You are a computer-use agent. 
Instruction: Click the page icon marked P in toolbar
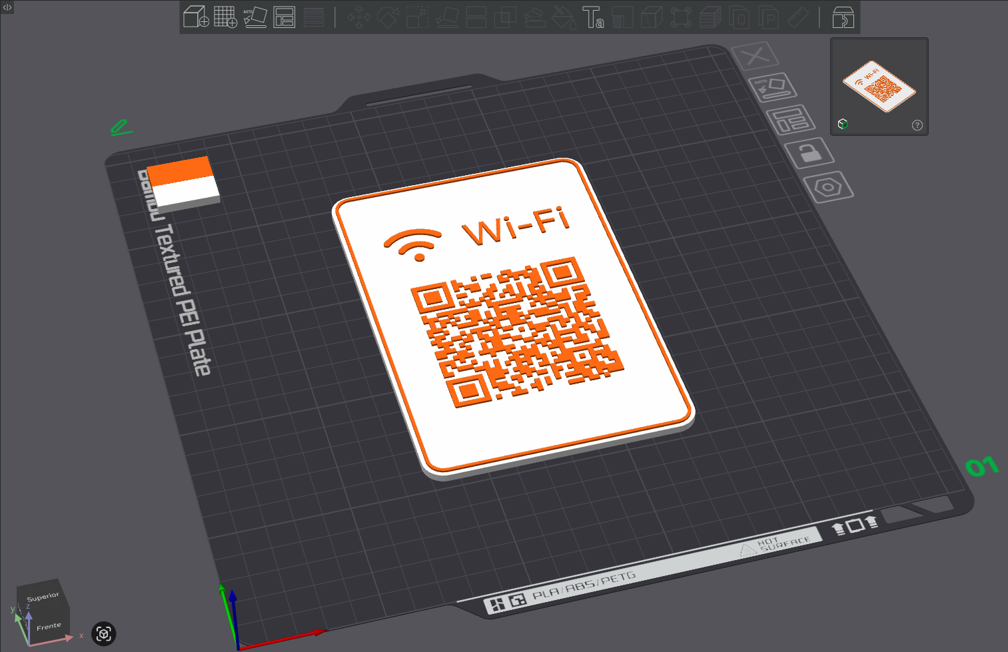pos(769,17)
